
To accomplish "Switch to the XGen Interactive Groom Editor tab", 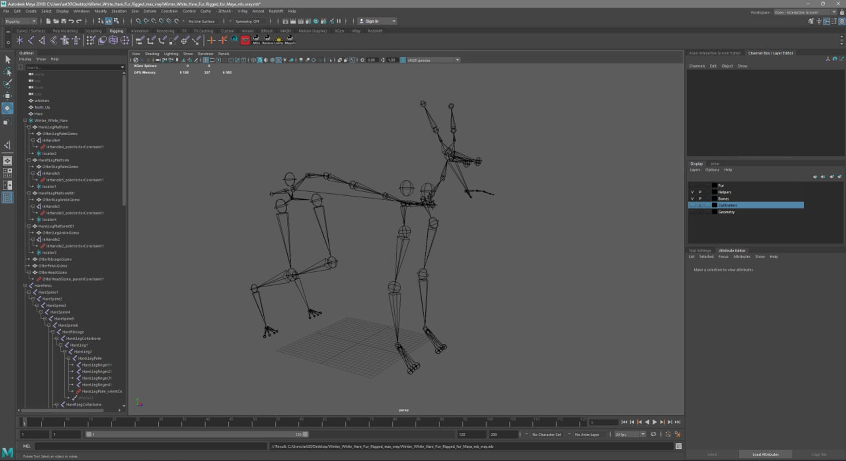I will click(x=715, y=53).
